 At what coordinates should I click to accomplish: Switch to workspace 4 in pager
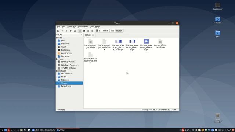pyautogui.click(x=18, y=130)
